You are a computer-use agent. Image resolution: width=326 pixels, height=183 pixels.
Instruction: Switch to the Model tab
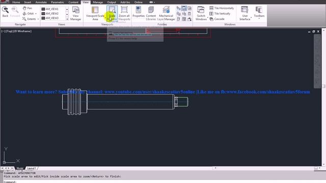click(20, 168)
